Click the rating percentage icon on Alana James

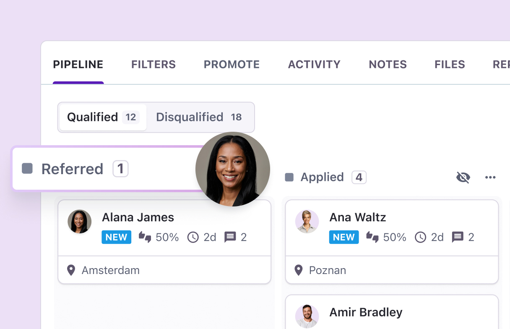click(145, 237)
